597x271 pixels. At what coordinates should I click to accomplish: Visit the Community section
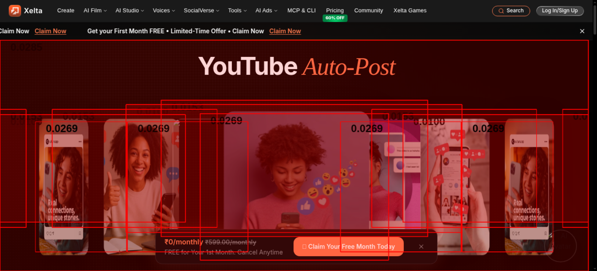[369, 10]
